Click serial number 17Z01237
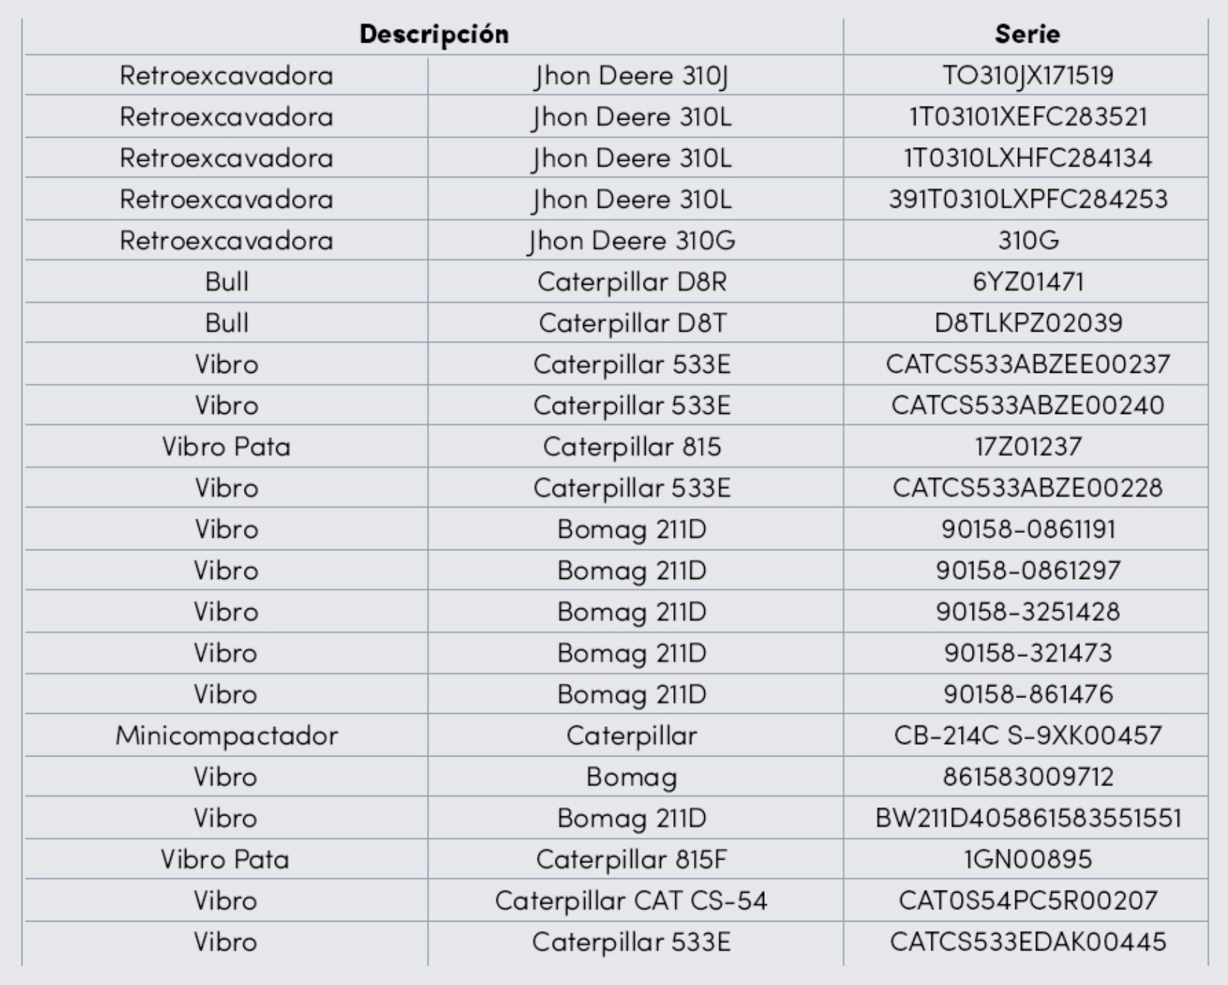Image resolution: width=1228 pixels, height=985 pixels. pyautogui.click(x=1027, y=447)
